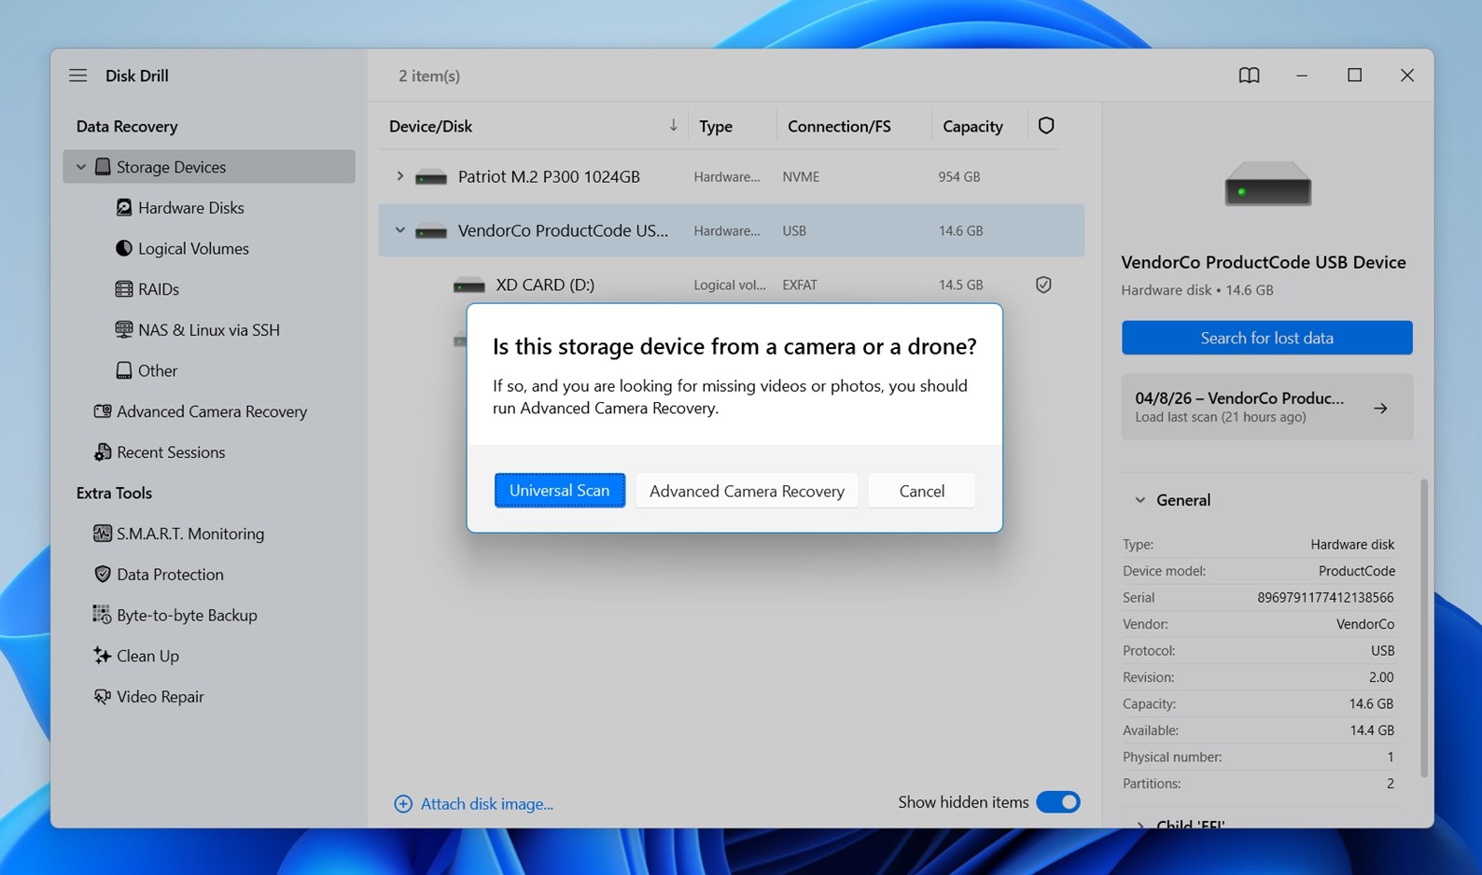
Task: Click the Other devices icon
Action: (x=123, y=370)
